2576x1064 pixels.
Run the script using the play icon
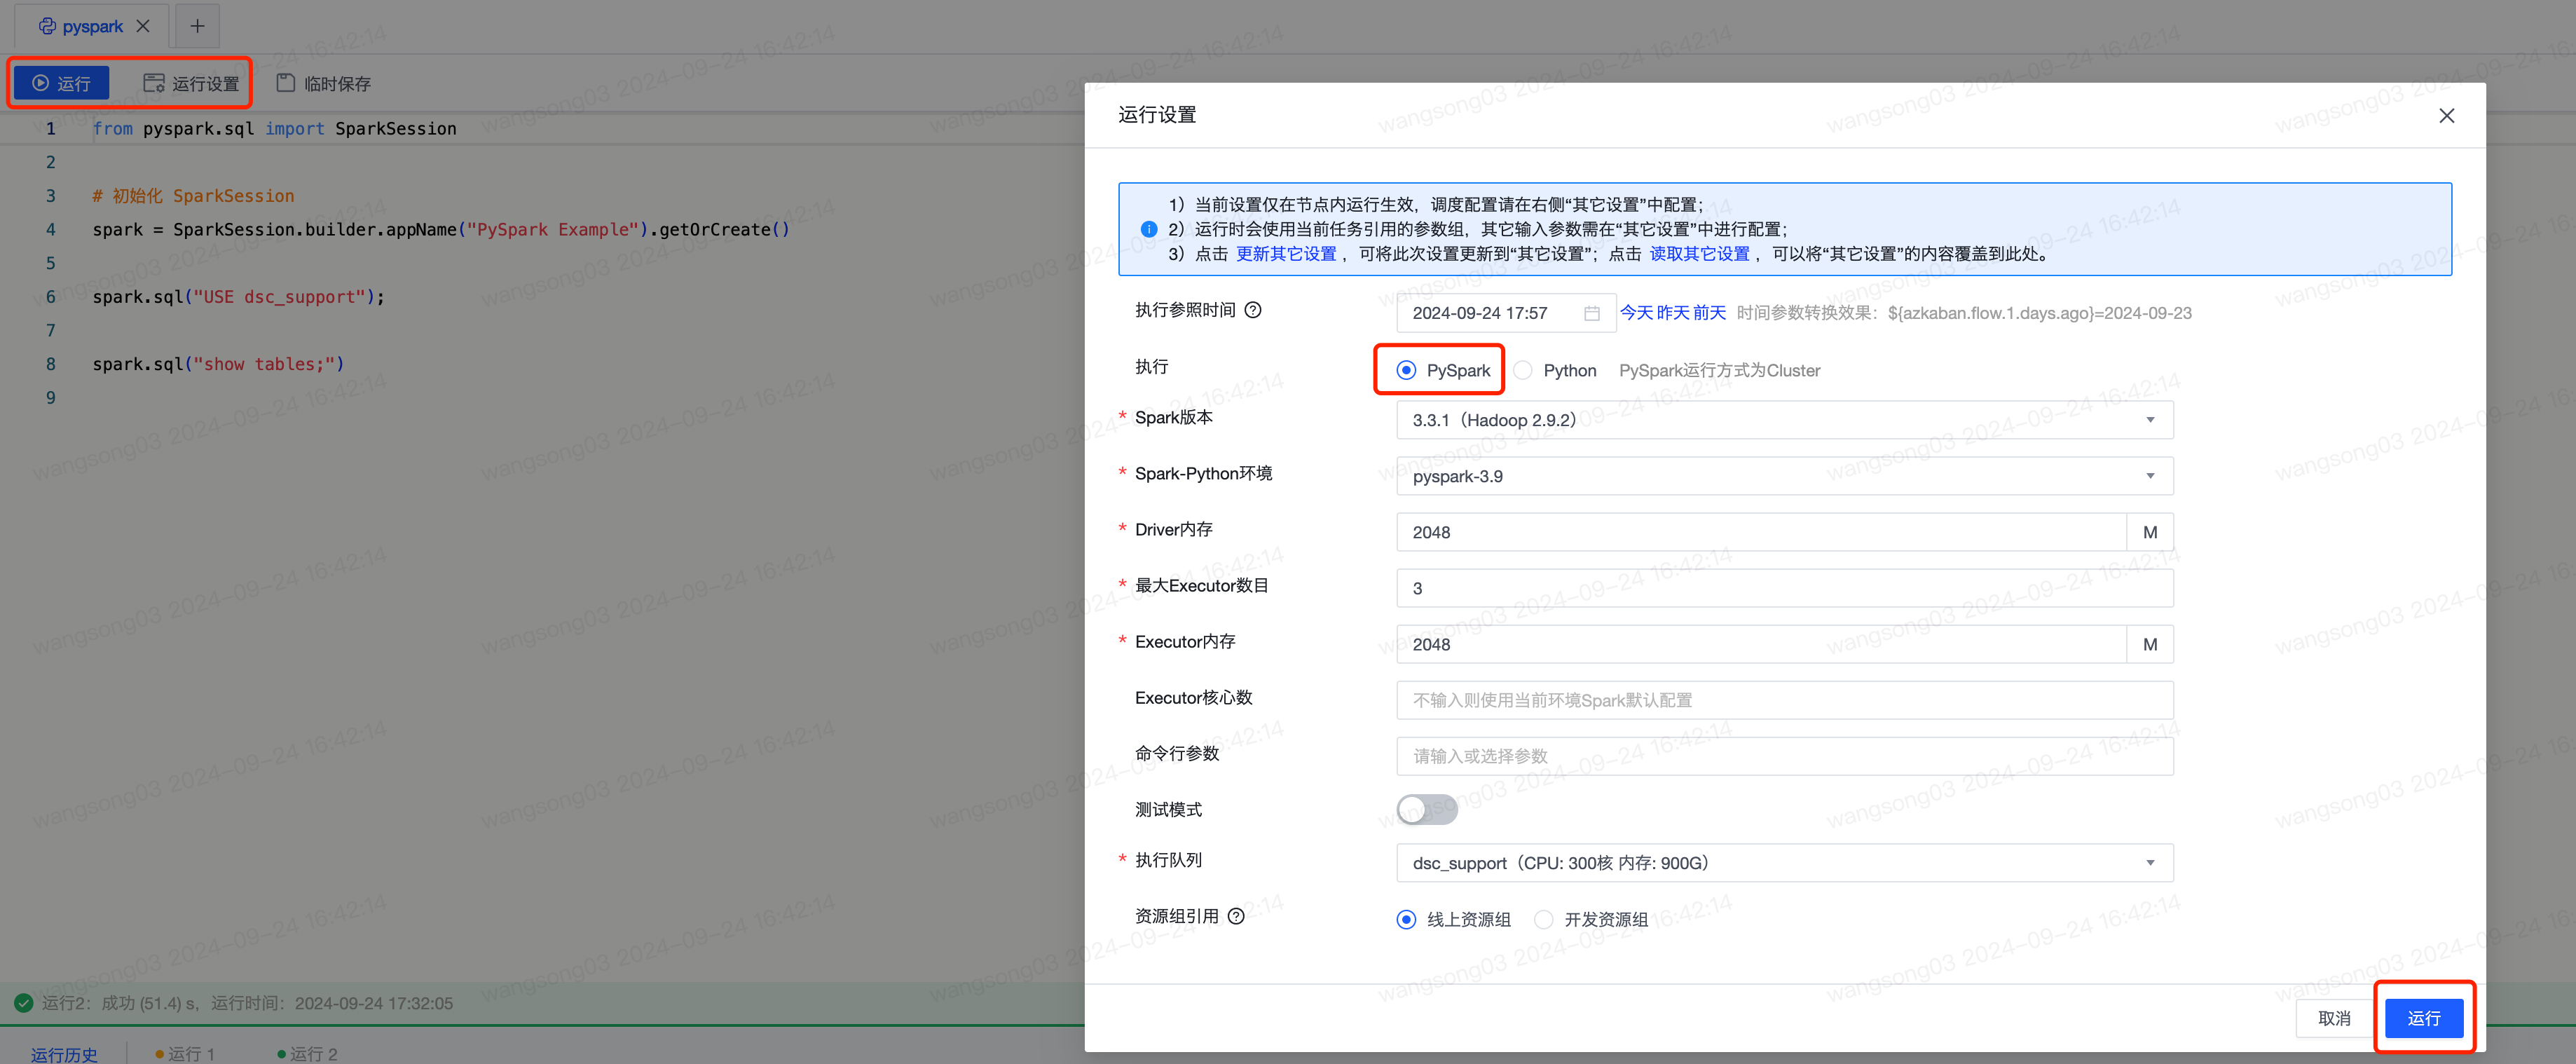click(x=40, y=83)
